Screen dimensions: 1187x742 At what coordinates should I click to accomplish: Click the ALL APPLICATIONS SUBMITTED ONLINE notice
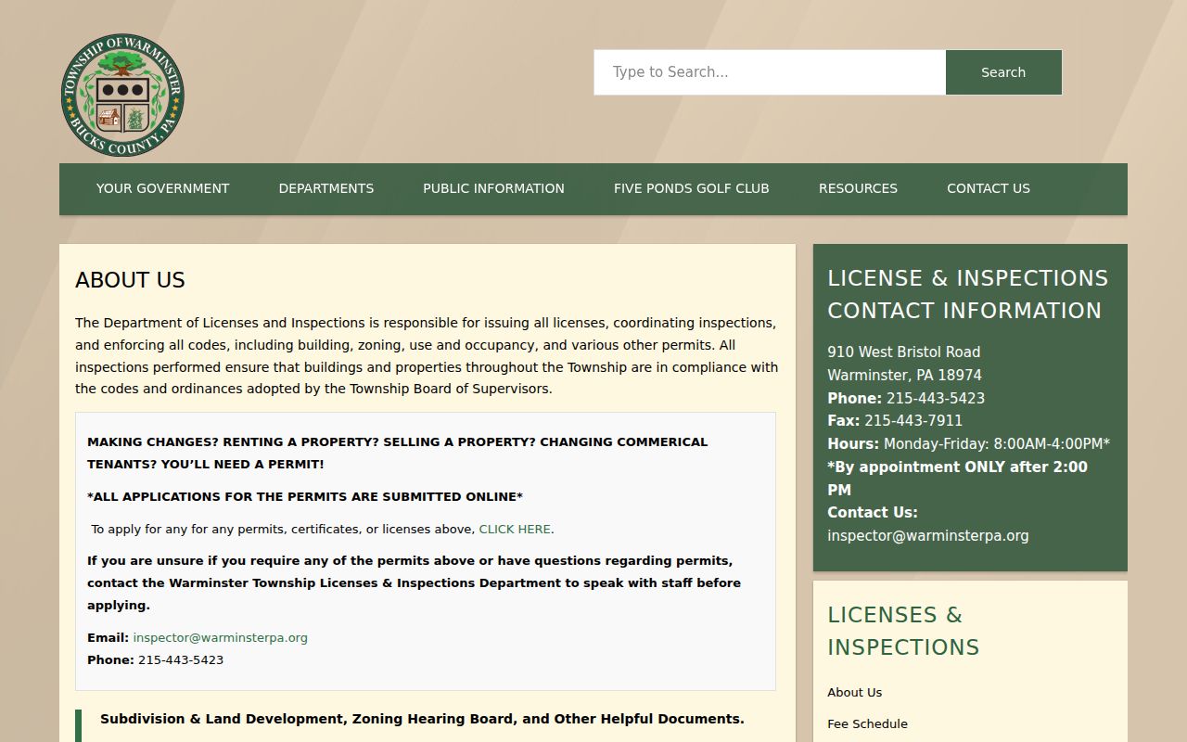[305, 497]
